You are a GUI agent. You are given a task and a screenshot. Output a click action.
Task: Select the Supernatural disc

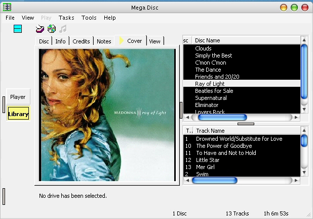(x=242, y=98)
